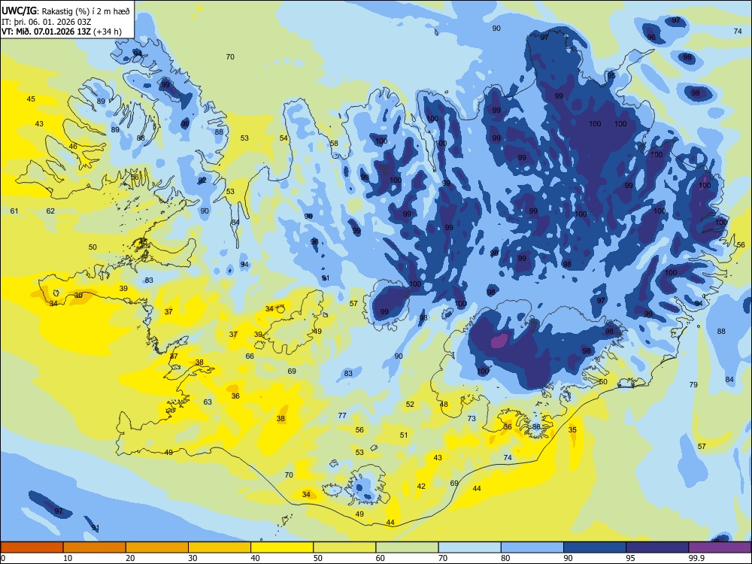Click the title 'Rakastig (%) í 2 m hæð'

tap(86, 11)
